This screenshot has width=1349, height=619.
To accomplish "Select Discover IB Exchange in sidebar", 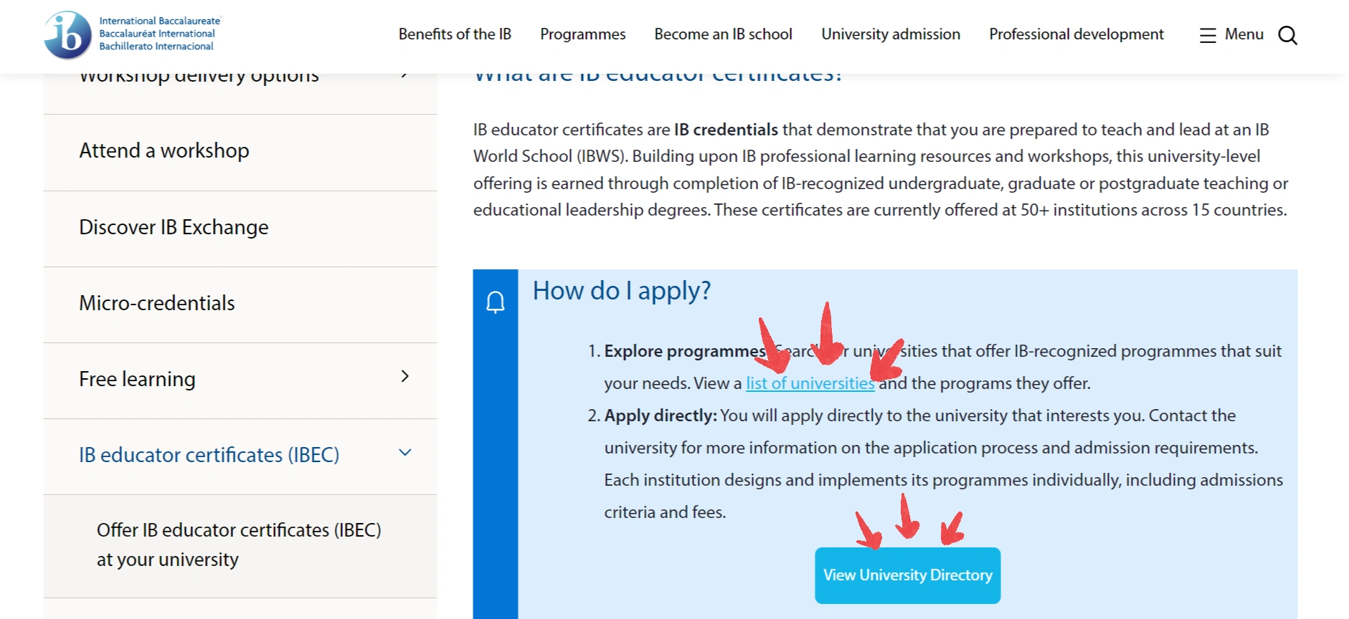I will coord(174,227).
